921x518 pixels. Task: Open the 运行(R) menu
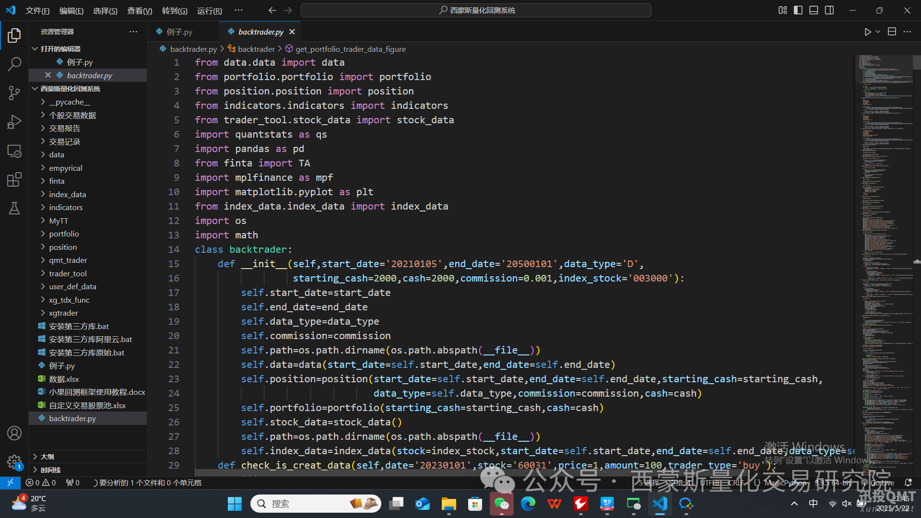pos(210,11)
